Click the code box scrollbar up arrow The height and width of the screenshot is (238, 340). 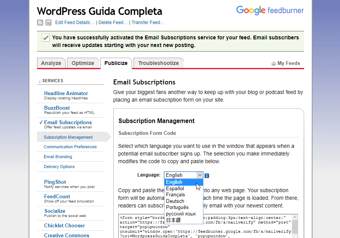[x=295, y=217]
